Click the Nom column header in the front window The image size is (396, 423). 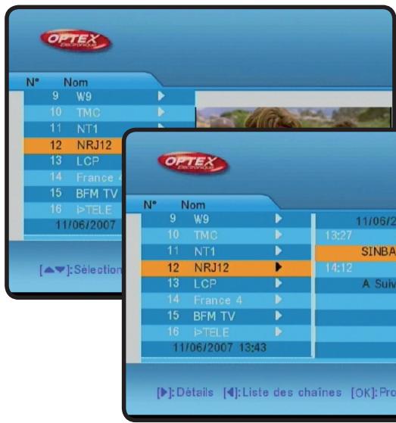tap(193, 205)
